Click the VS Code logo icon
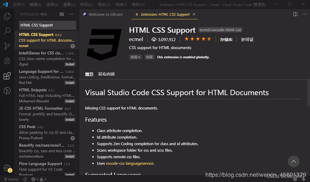Image resolution: width=310 pixels, height=182 pixels. pos(6,4)
